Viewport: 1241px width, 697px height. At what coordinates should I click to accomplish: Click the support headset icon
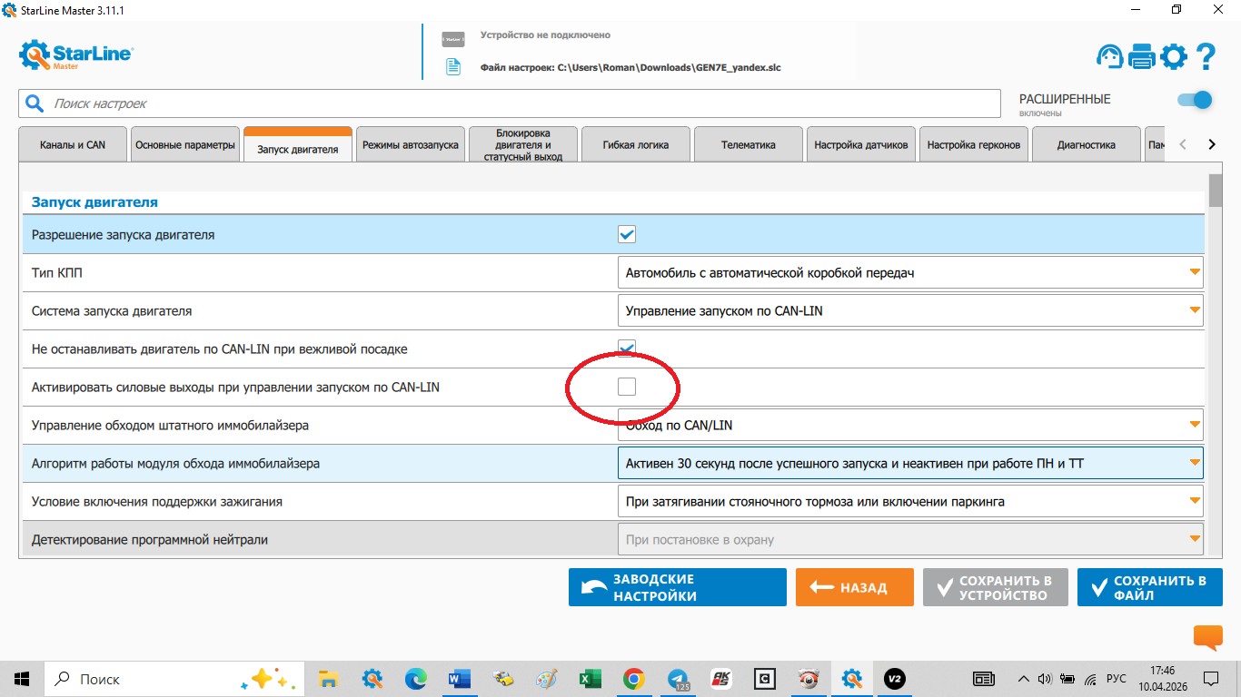tap(1109, 57)
